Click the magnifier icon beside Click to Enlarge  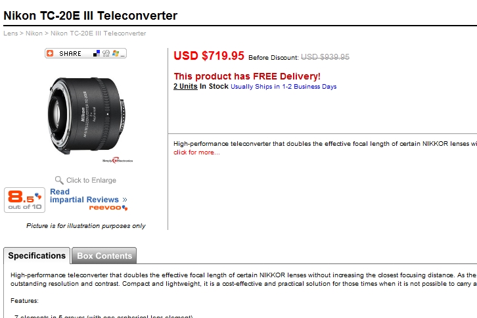click(59, 180)
